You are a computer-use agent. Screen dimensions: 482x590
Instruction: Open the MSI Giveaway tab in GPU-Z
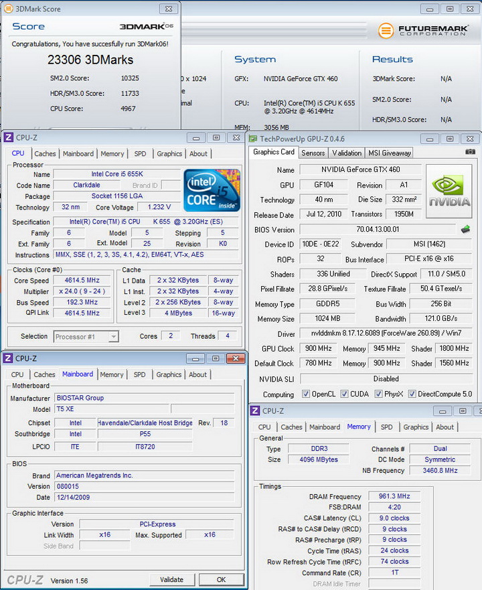tap(390, 153)
